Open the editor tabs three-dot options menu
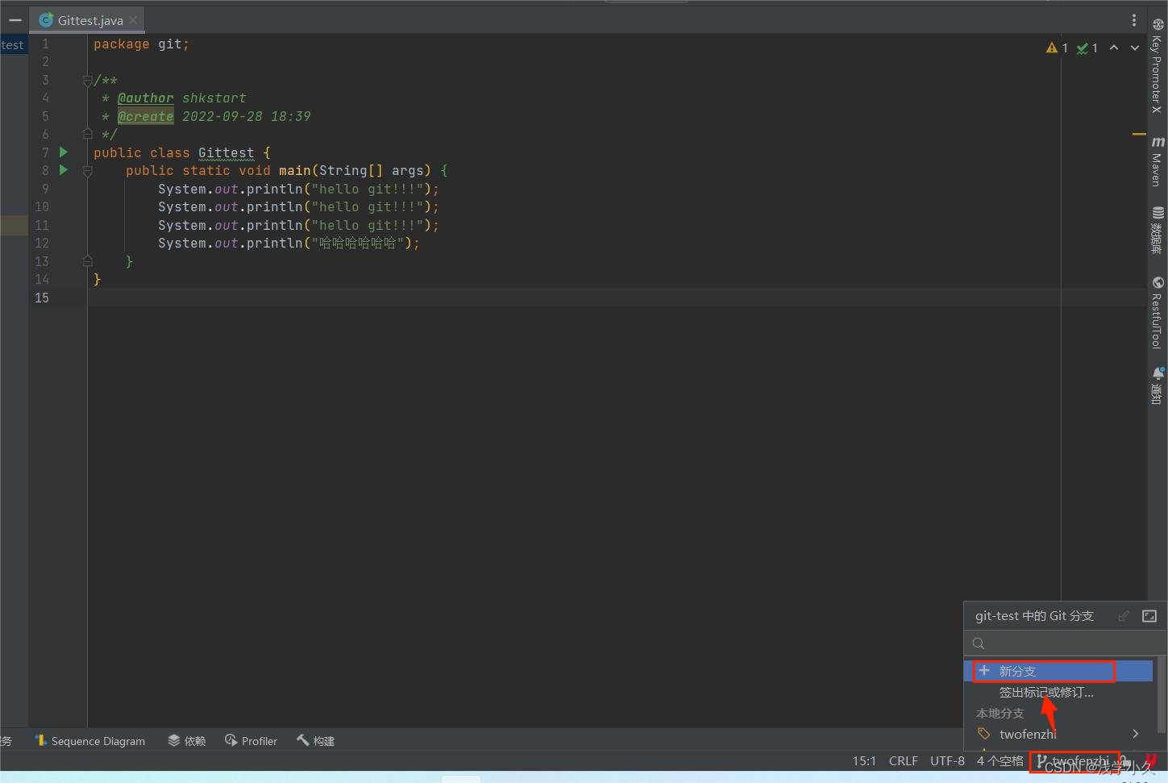 [x=1133, y=20]
